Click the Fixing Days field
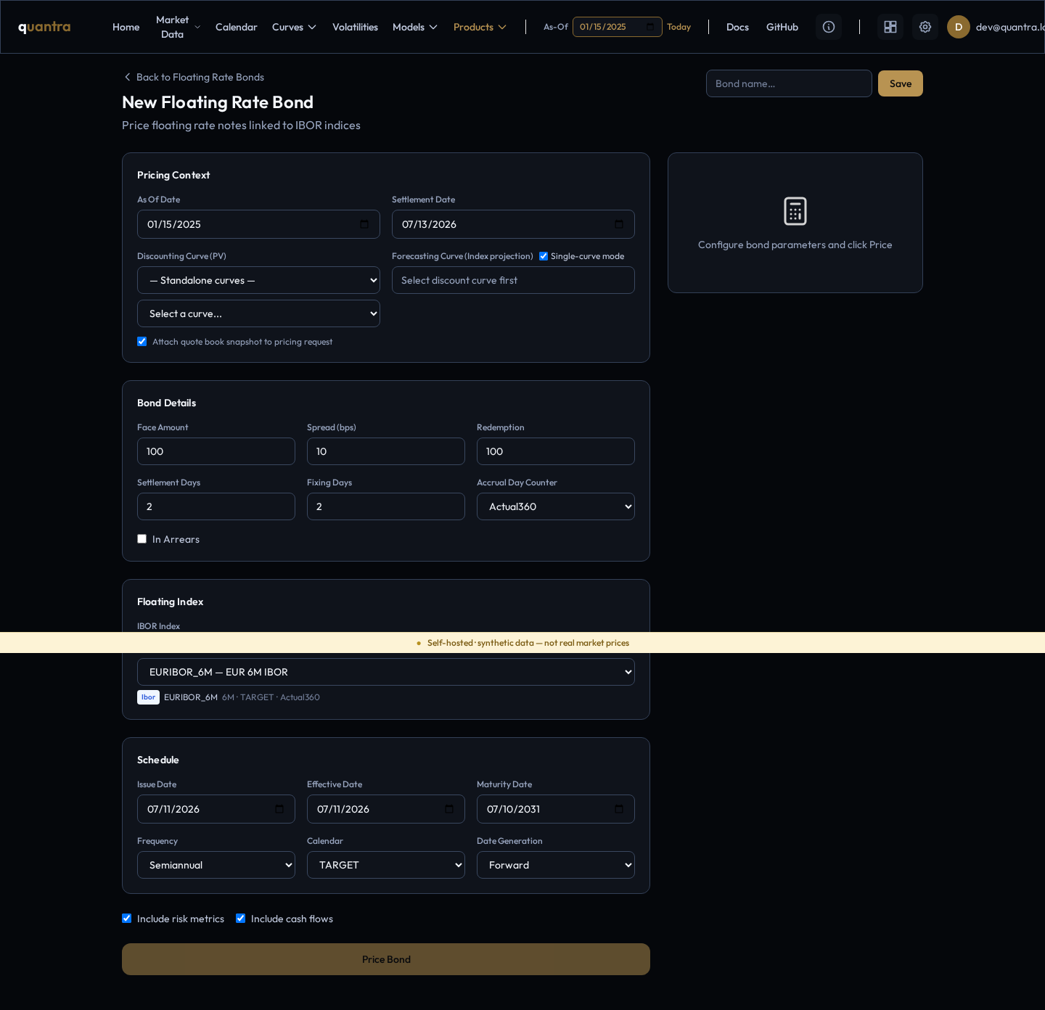 coord(386,506)
